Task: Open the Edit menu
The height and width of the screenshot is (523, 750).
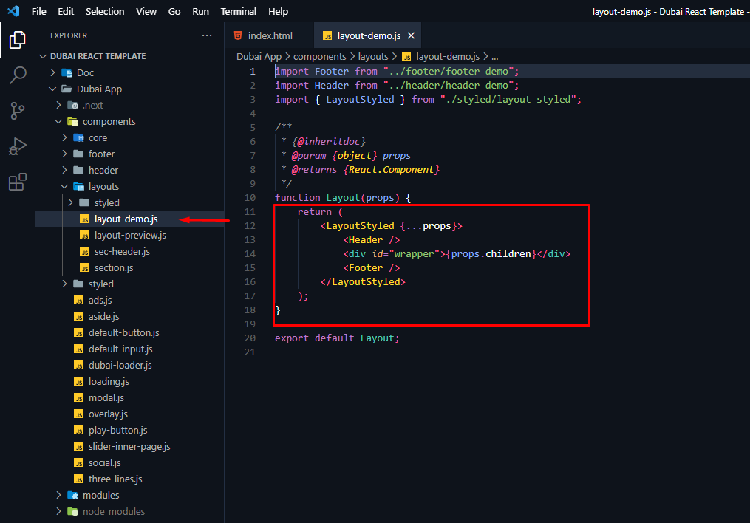Action: [x=66, y=11]
